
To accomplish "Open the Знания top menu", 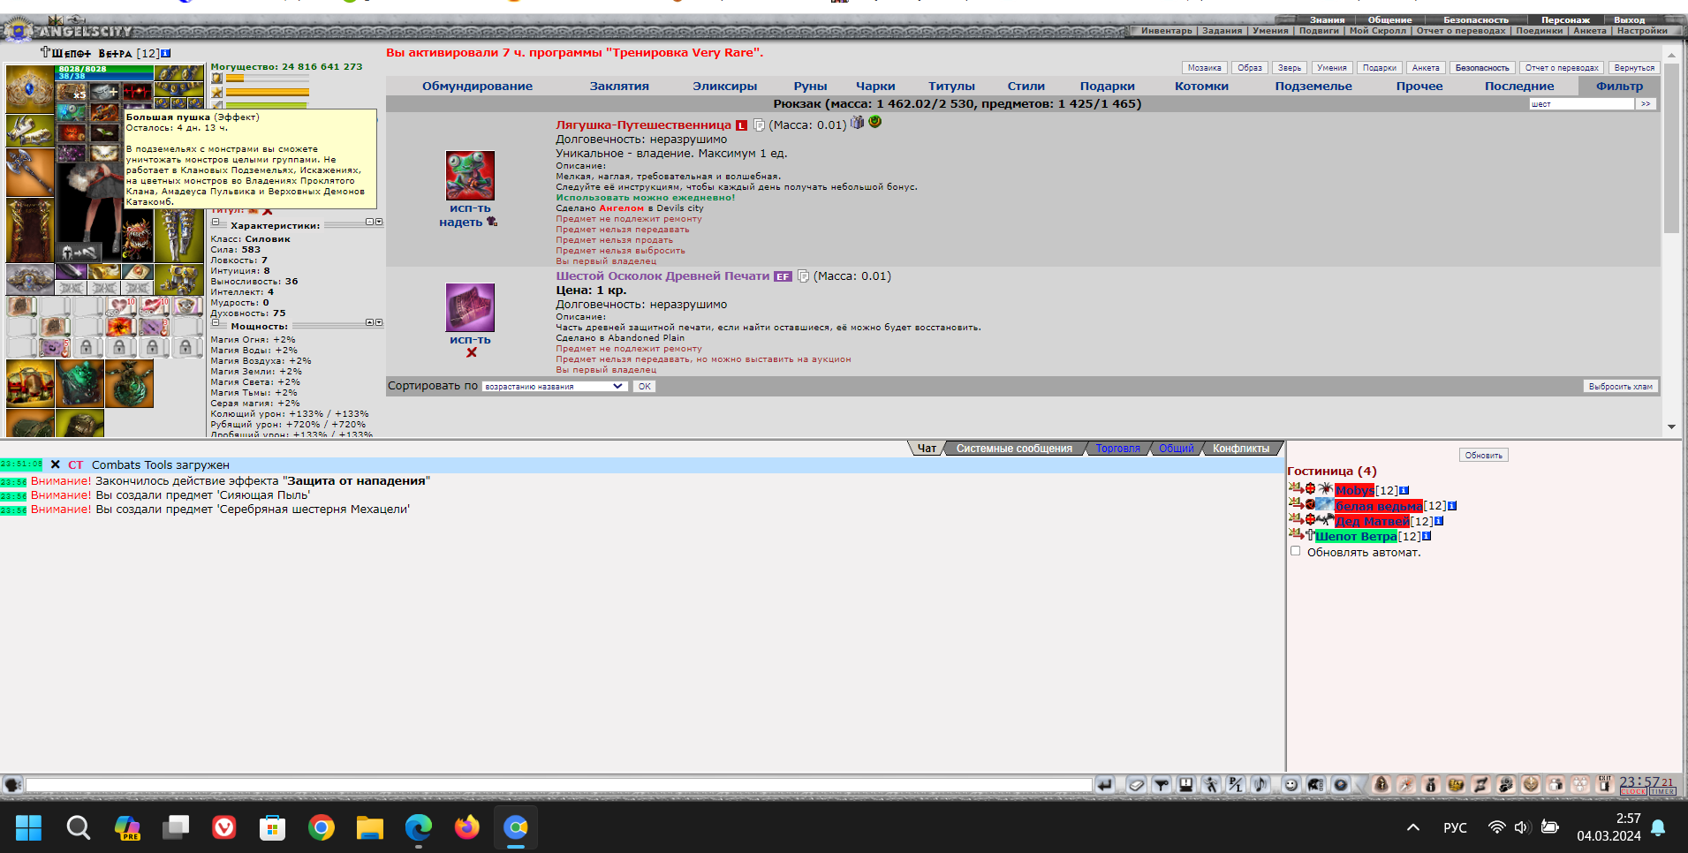I will [x=1327, y=19].
